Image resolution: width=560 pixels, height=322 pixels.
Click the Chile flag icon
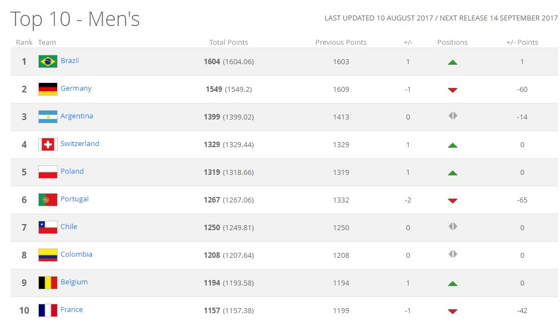48,227
